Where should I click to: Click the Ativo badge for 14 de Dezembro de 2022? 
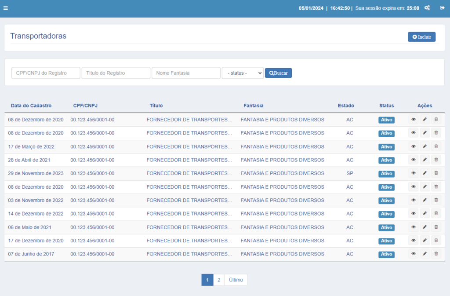click(386, 214)
